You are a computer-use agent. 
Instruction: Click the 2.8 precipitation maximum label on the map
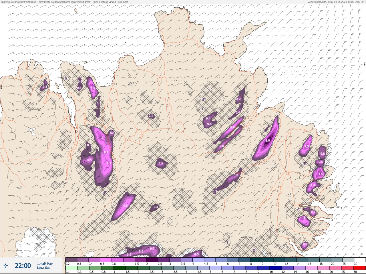(x=268, y=141)
